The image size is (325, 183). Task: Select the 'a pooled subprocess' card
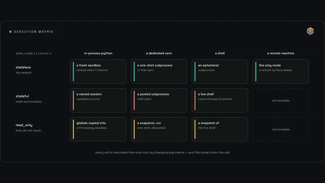click(159, 100)
